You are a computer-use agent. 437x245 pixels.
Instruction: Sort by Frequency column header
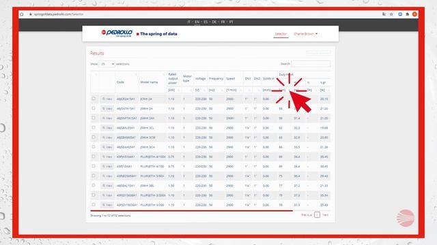[x=216, y=79]
